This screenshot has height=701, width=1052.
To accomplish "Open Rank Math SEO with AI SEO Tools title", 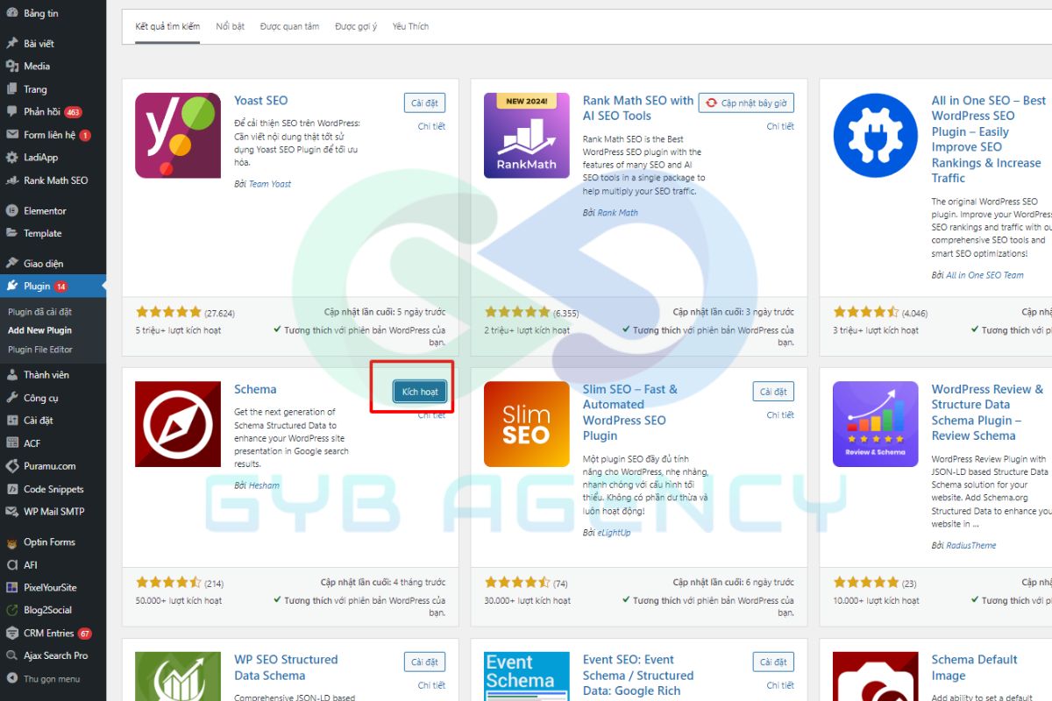I will (638, 108).
